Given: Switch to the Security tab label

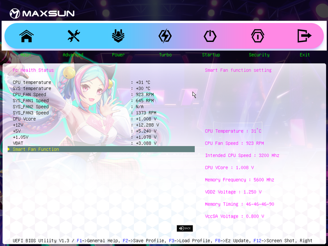Looking at the screenshot, I should tap(259, 55).
